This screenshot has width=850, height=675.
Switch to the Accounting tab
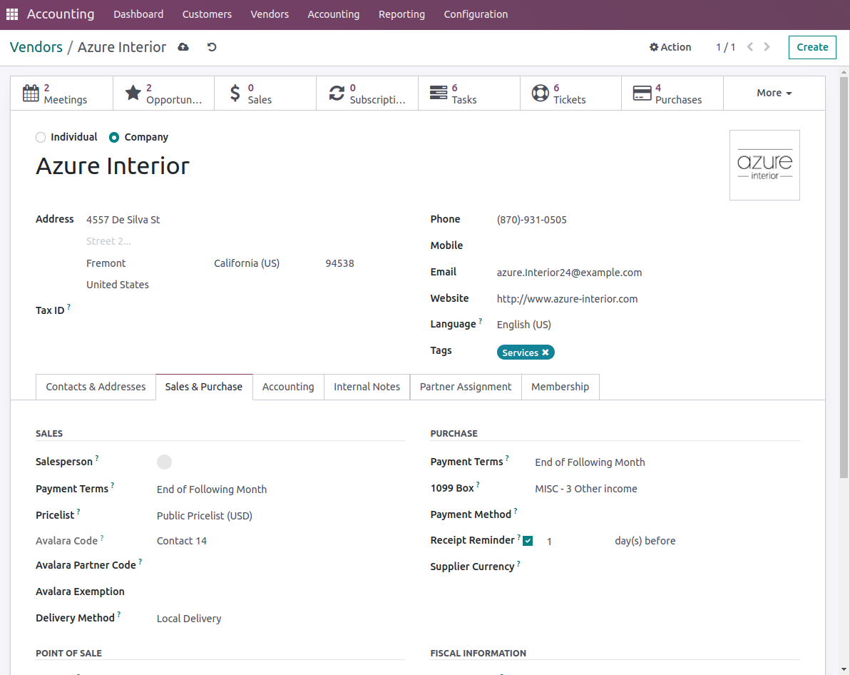[288, 387]
